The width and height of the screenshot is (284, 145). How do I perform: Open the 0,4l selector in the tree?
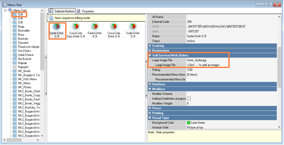(x=20, y=18)
